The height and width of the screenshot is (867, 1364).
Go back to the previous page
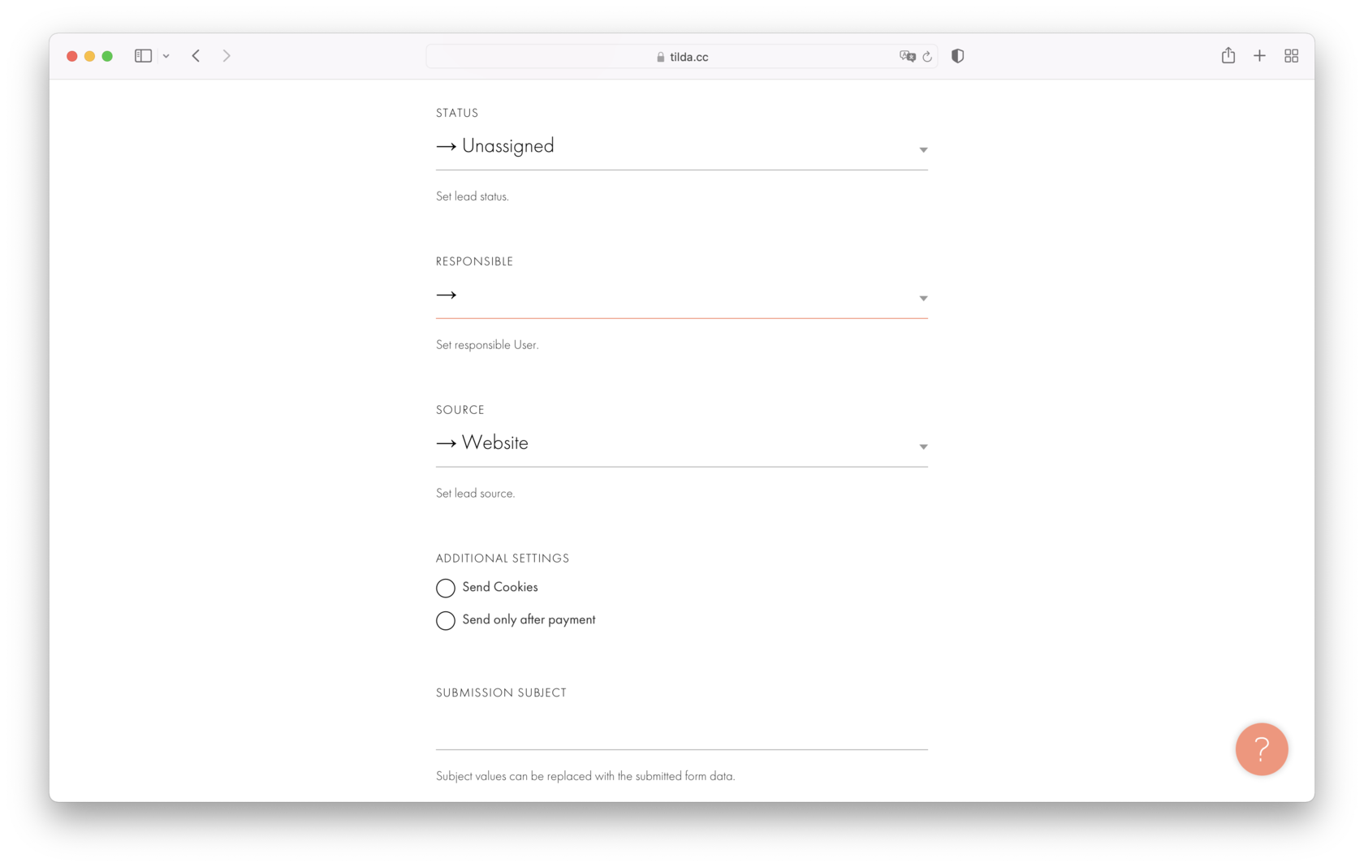(196, 55)
